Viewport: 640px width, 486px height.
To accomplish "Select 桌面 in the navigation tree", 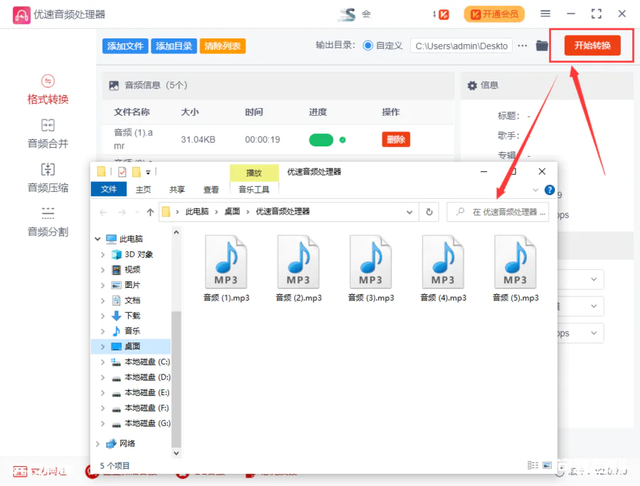I will click(x=131, y=347).
